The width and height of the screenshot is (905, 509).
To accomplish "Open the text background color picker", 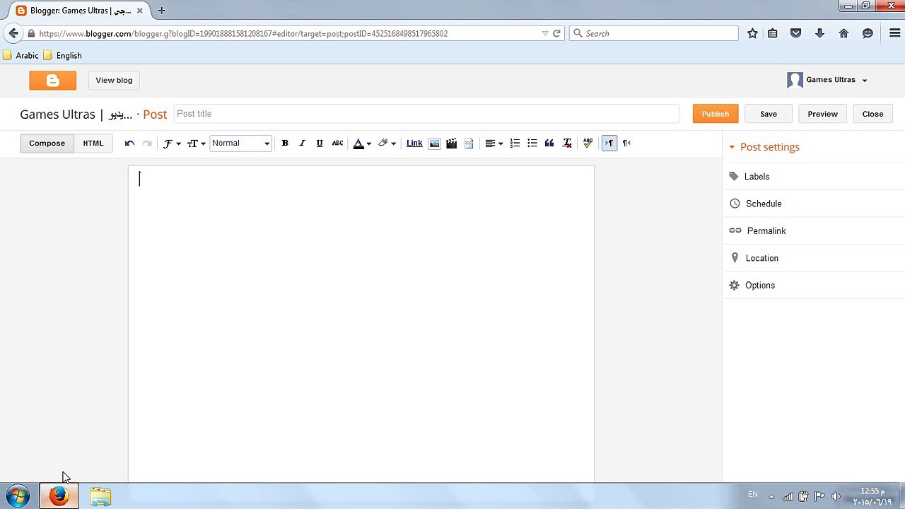I will (387, 144).
